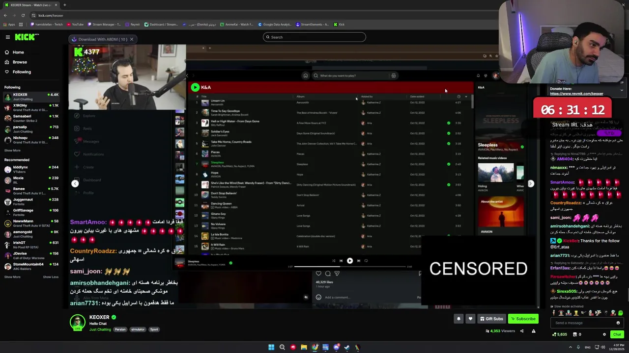Open a new browser tab

[x=64, y=5]
